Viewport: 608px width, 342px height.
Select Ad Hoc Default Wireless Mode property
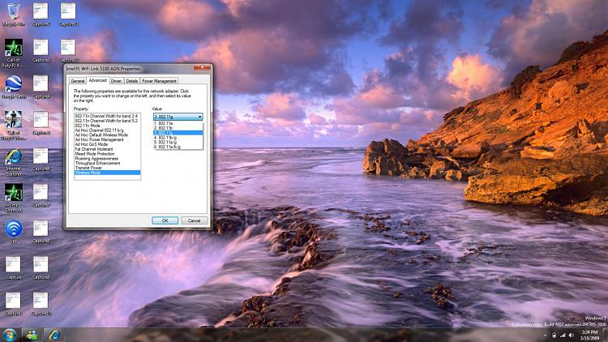tap(107, 135)
